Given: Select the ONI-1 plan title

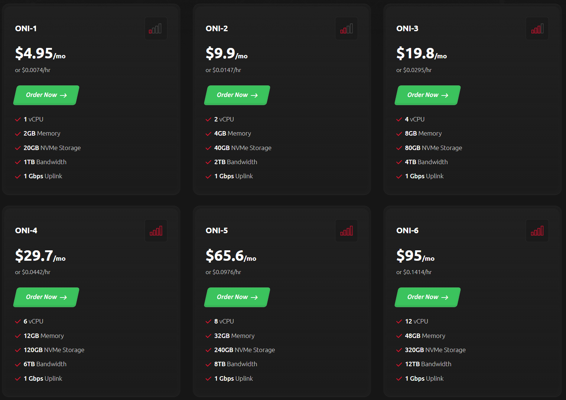Looking at the screenshot, I should 26,29.
